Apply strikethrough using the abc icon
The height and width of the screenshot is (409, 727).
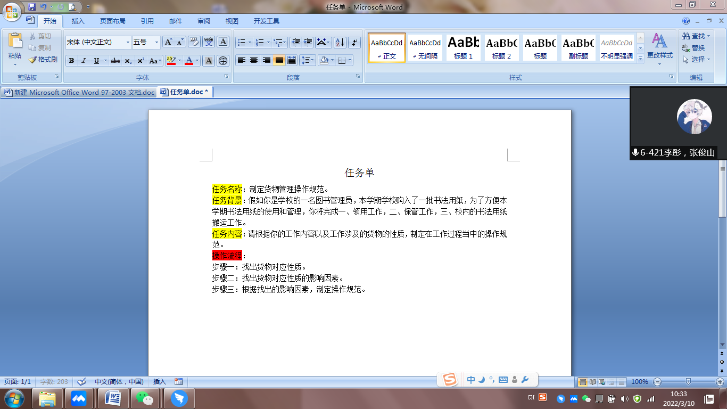[x=115, y=61]
